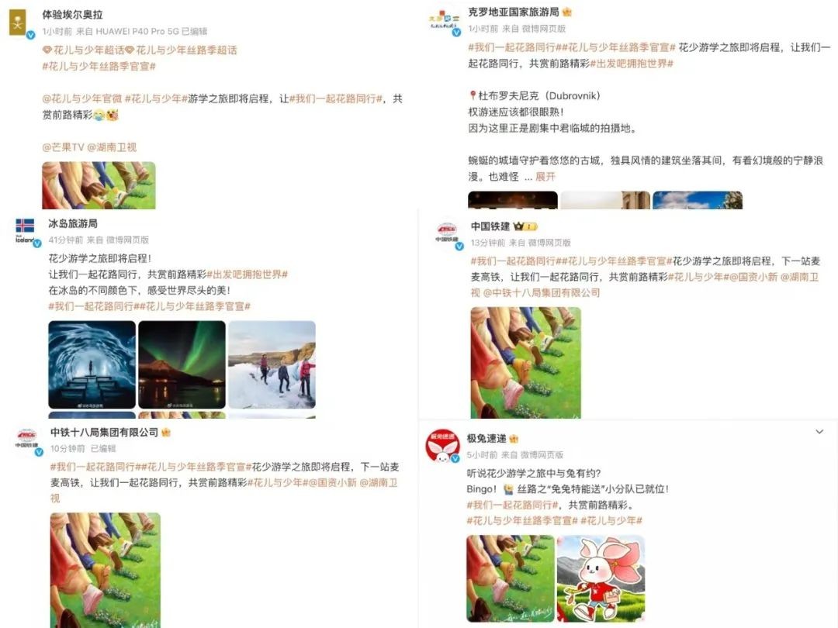Open the @国资小新 mention in 中铁十八局 post
This screenshot has width=838, height=628.
(x=332, y=483)
